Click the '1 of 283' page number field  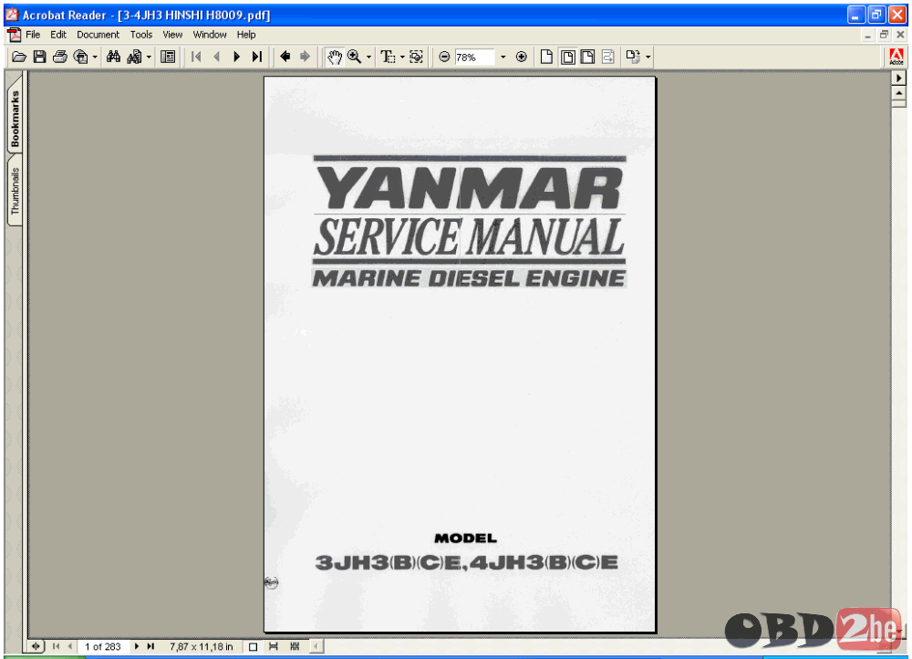(103, 646)
